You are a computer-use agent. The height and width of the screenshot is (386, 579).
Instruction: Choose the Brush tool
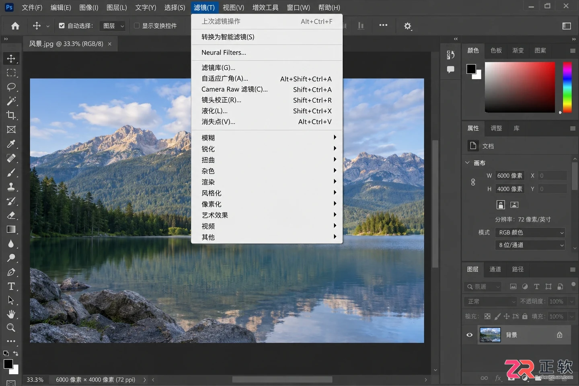click(11, 172)
